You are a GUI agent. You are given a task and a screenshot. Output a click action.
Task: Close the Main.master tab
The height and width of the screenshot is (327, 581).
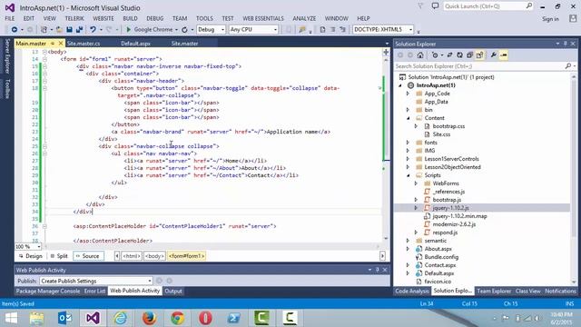click(x=61, y=44)
